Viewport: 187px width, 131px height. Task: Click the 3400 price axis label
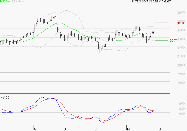181,30
